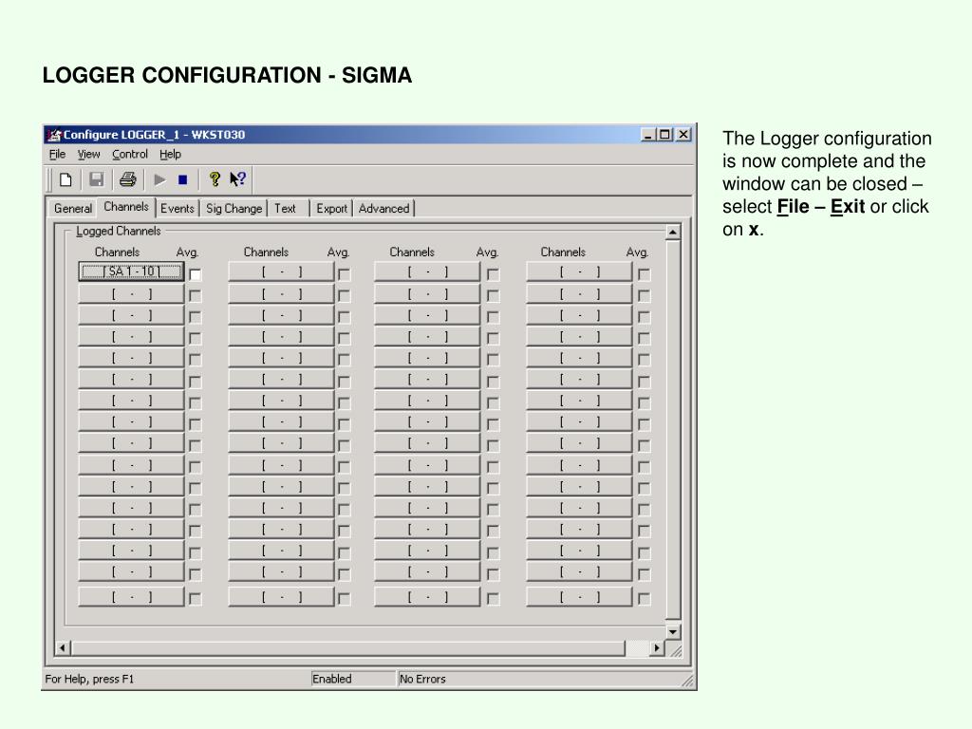Click the SA 1 - 10 channel button
Image resolution: width=972 pixels, height=729 pixels.
coord(131,271)
